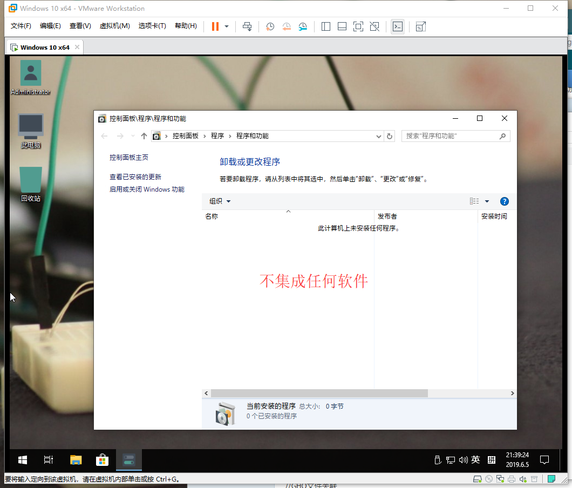This screenshot has width=572, height=488.
Task: Open the 虚拟机(M) menu
Action: click(x=114, y=26)
